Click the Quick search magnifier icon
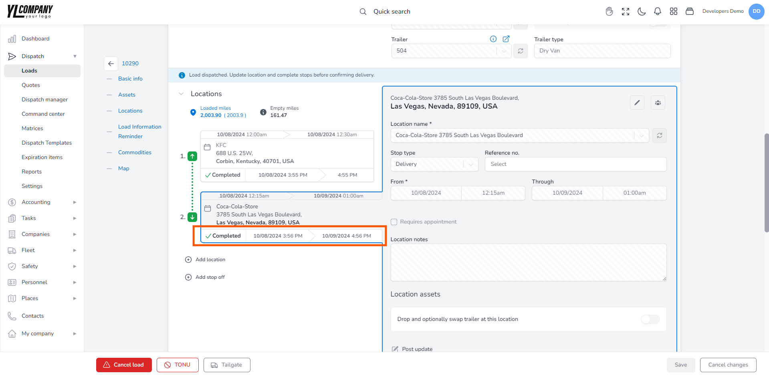The image size is (769, 375). tap(363, 12)
